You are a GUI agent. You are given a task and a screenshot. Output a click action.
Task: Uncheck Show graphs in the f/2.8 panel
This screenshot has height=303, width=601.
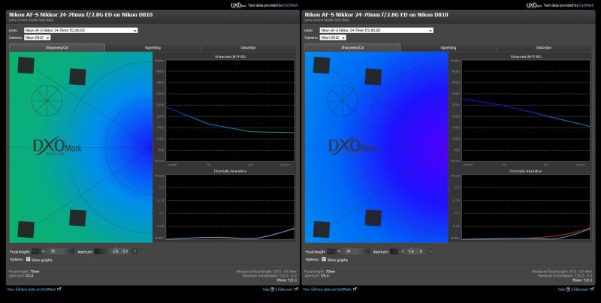(28, 259)
